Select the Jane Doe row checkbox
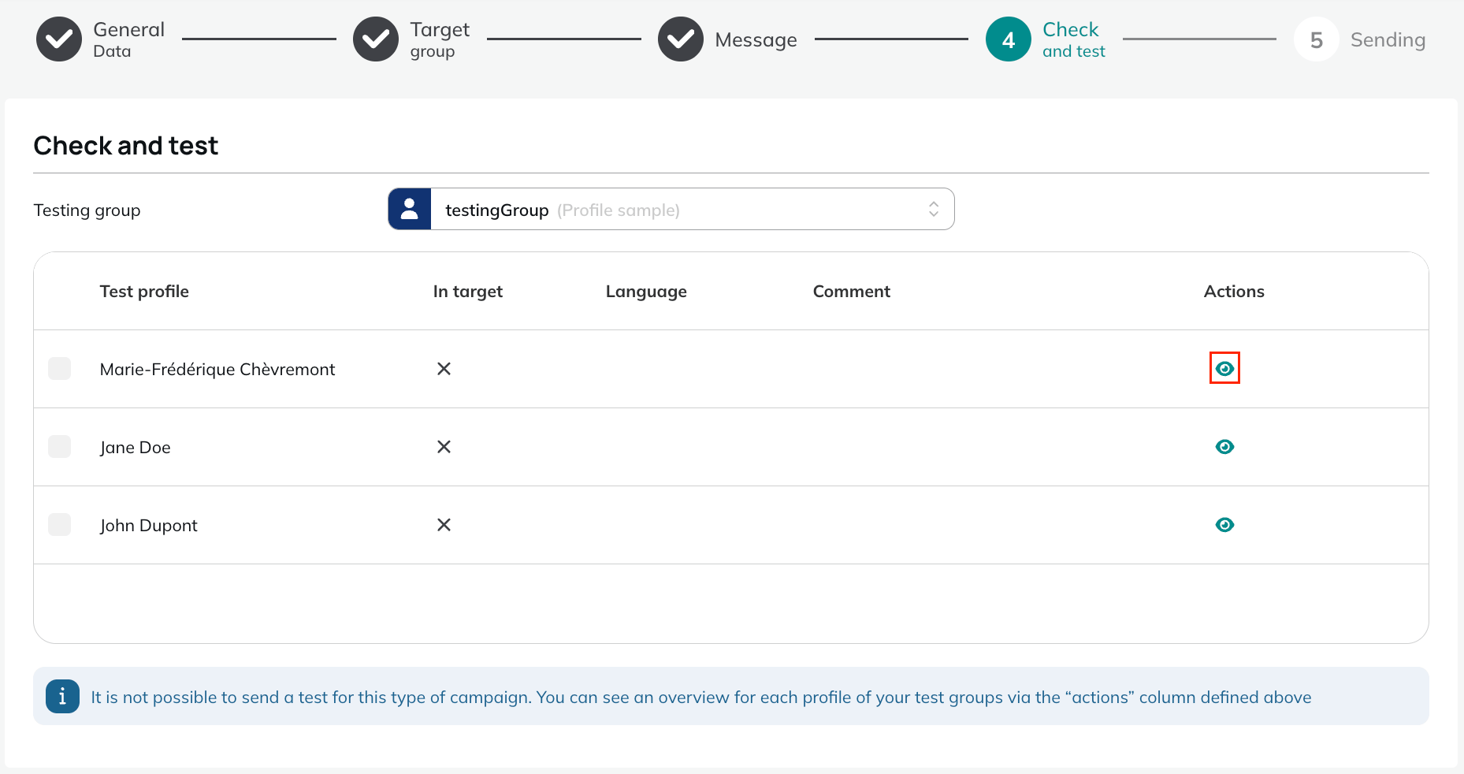Screen dimensions: 1464x774 tap(59, 446)
